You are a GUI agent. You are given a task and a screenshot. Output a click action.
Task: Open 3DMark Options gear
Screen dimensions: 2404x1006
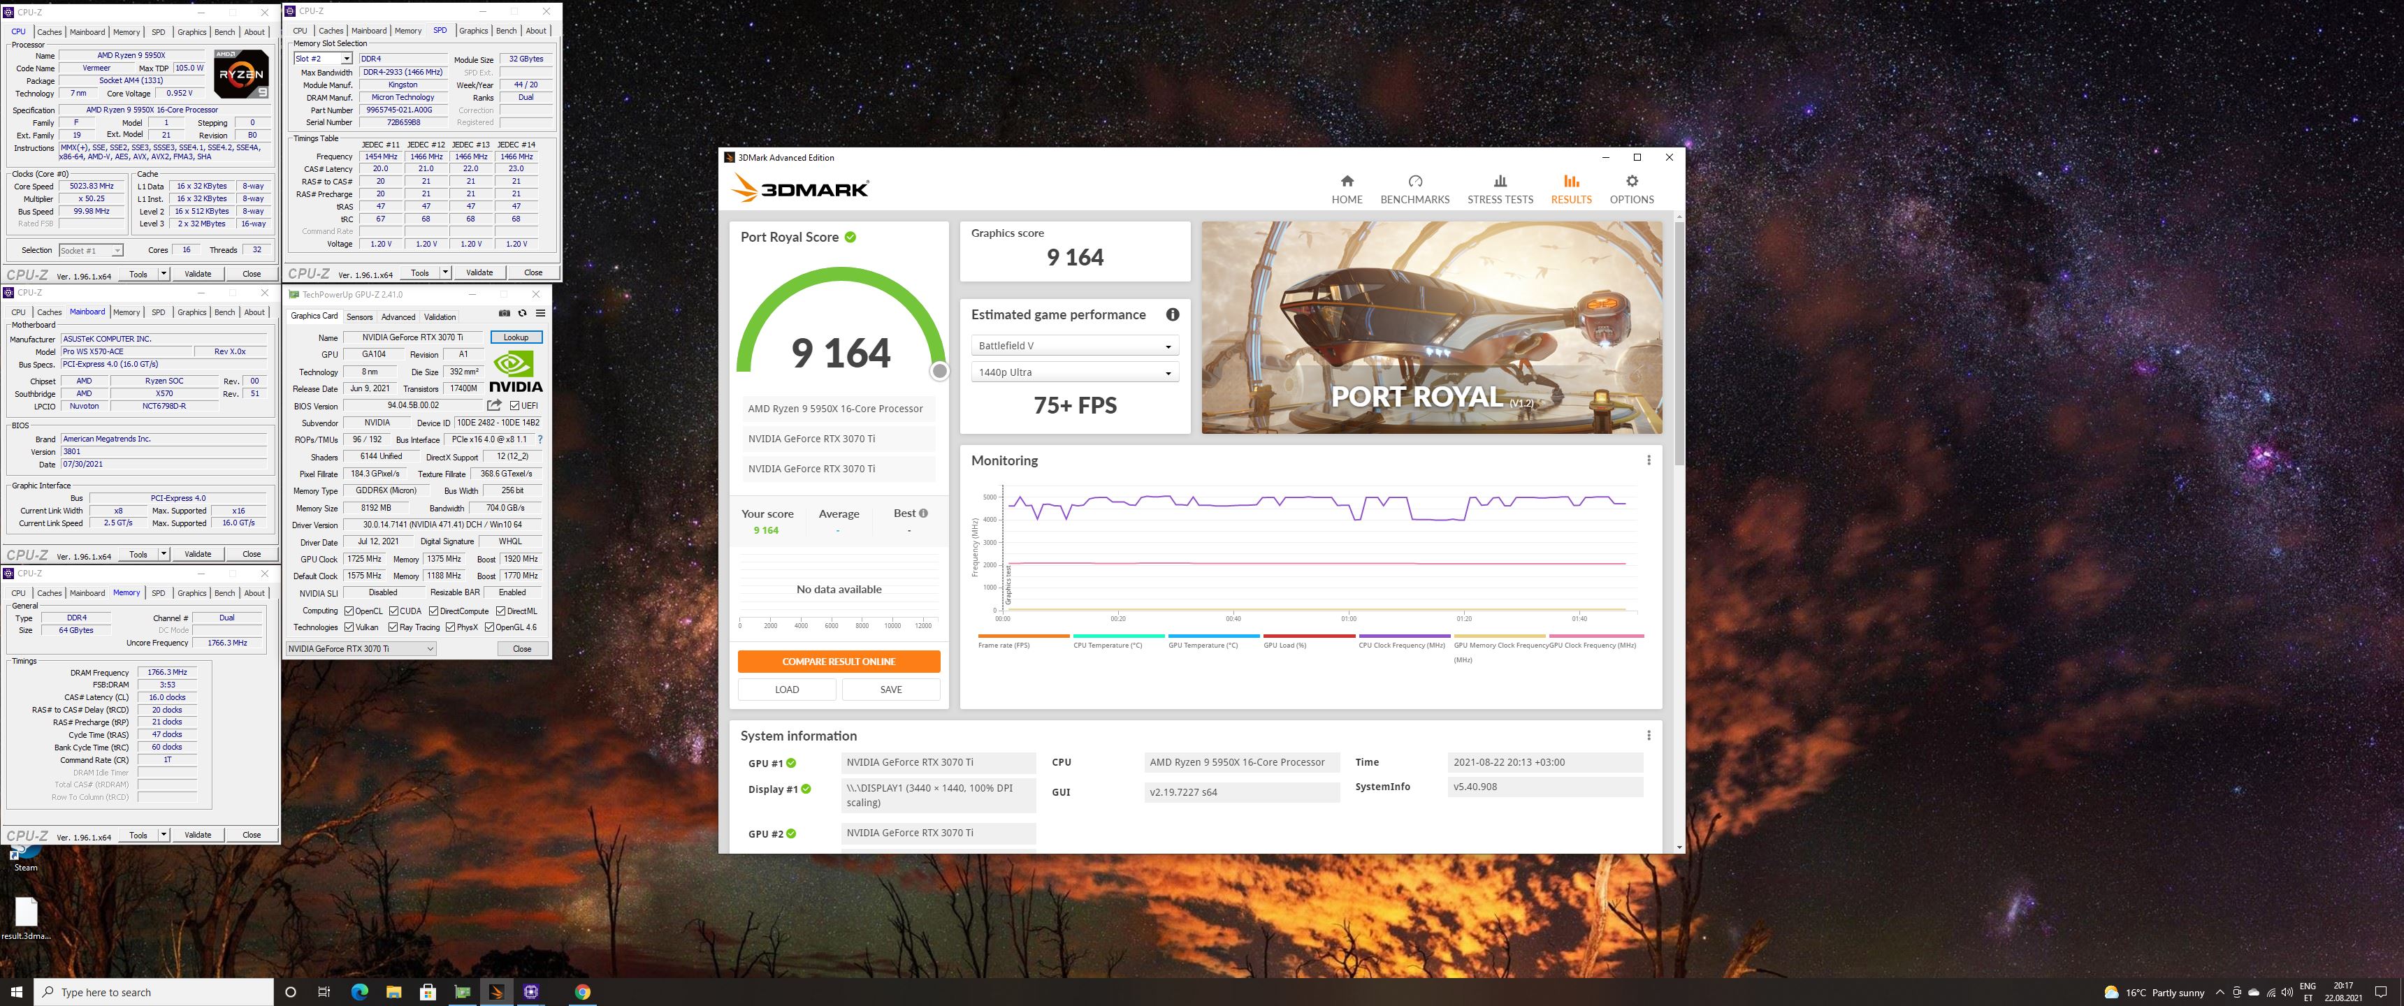(1631, 189)
